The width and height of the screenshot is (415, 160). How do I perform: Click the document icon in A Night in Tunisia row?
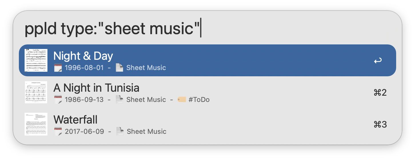(119, 100)
